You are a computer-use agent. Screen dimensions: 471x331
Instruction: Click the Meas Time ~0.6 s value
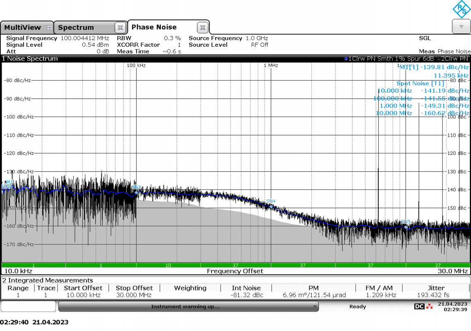click(x=172, y=51)
